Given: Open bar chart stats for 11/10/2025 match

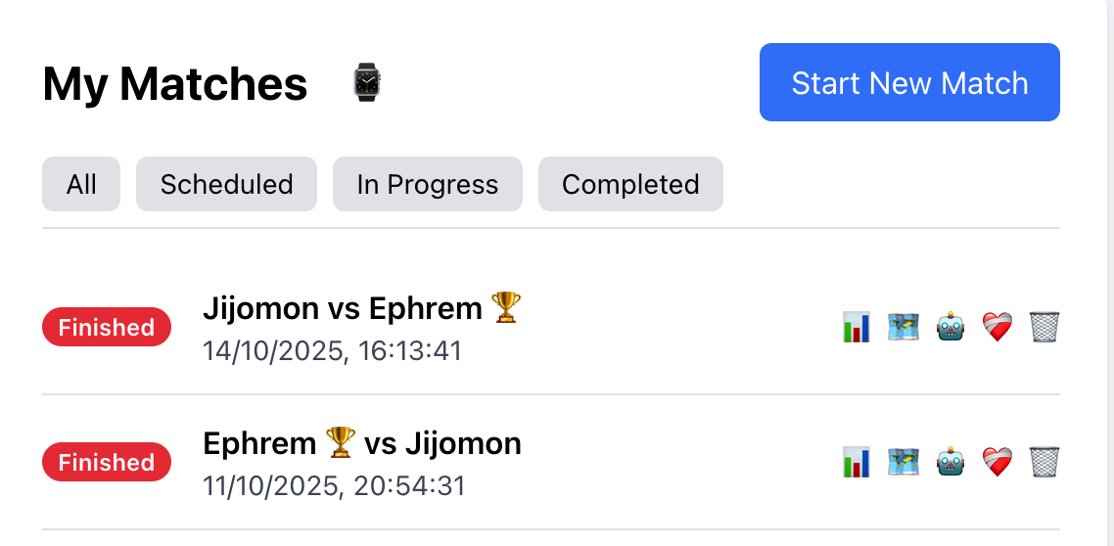Looking at the screenshot, I should tap(856, 462).
